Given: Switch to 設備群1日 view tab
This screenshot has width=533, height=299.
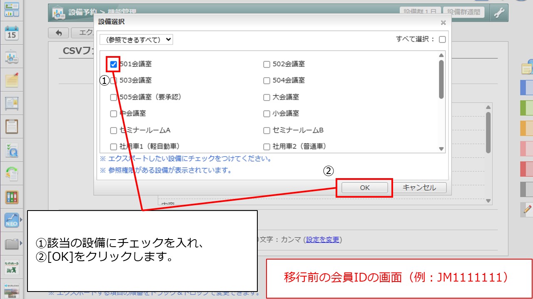Looking at the screenshot, I should click(x=420, y=12).
